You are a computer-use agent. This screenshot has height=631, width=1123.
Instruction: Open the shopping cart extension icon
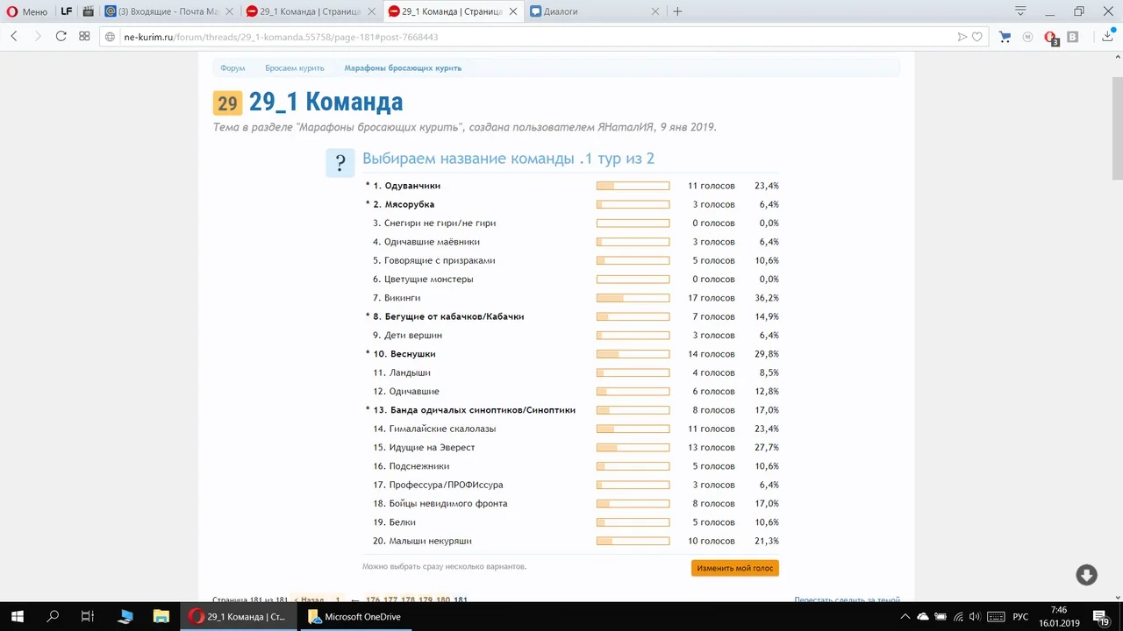tap(1005, 39)
